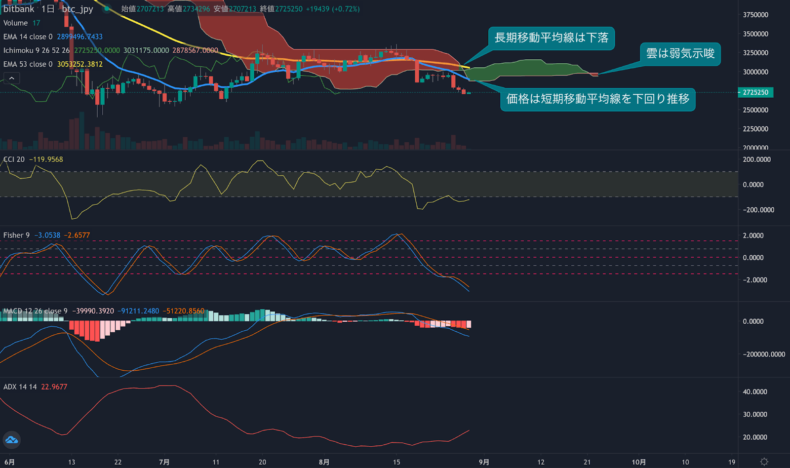The image size is (790, 468).
Task: Select the 雲は弱気示唆 annotation callout
Action: point(680,54)
